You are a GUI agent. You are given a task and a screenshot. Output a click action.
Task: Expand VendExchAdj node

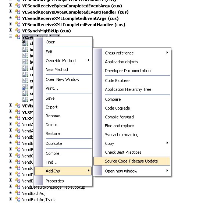click(x=10, y=192)
